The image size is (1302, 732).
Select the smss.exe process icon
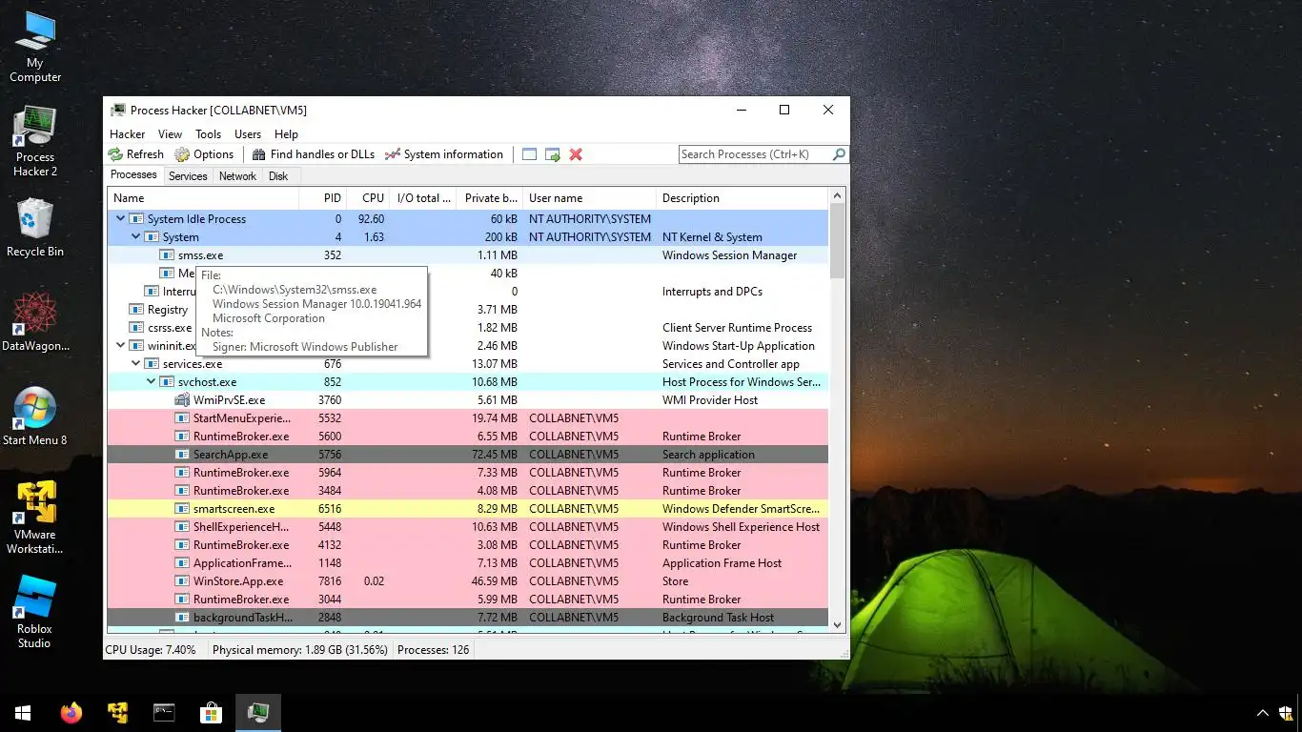point(168,255)
